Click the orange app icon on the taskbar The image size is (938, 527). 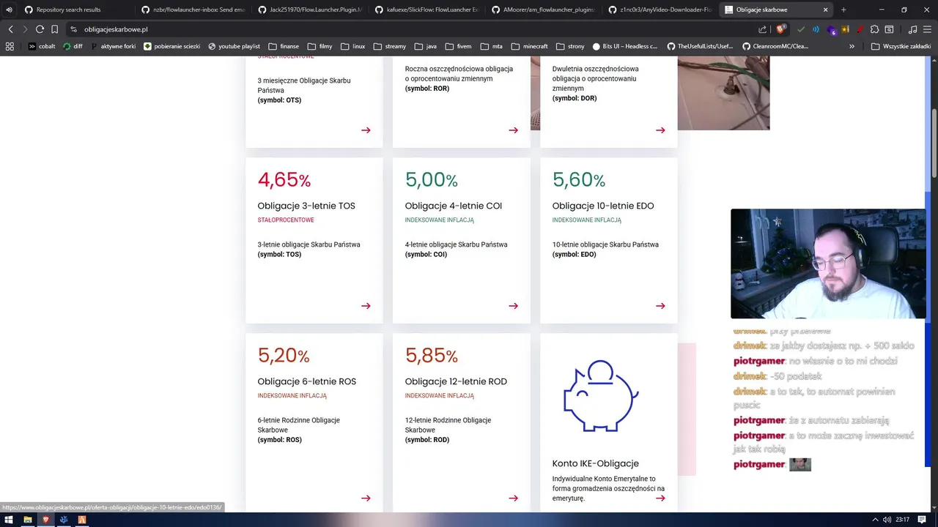coord(81,520)
